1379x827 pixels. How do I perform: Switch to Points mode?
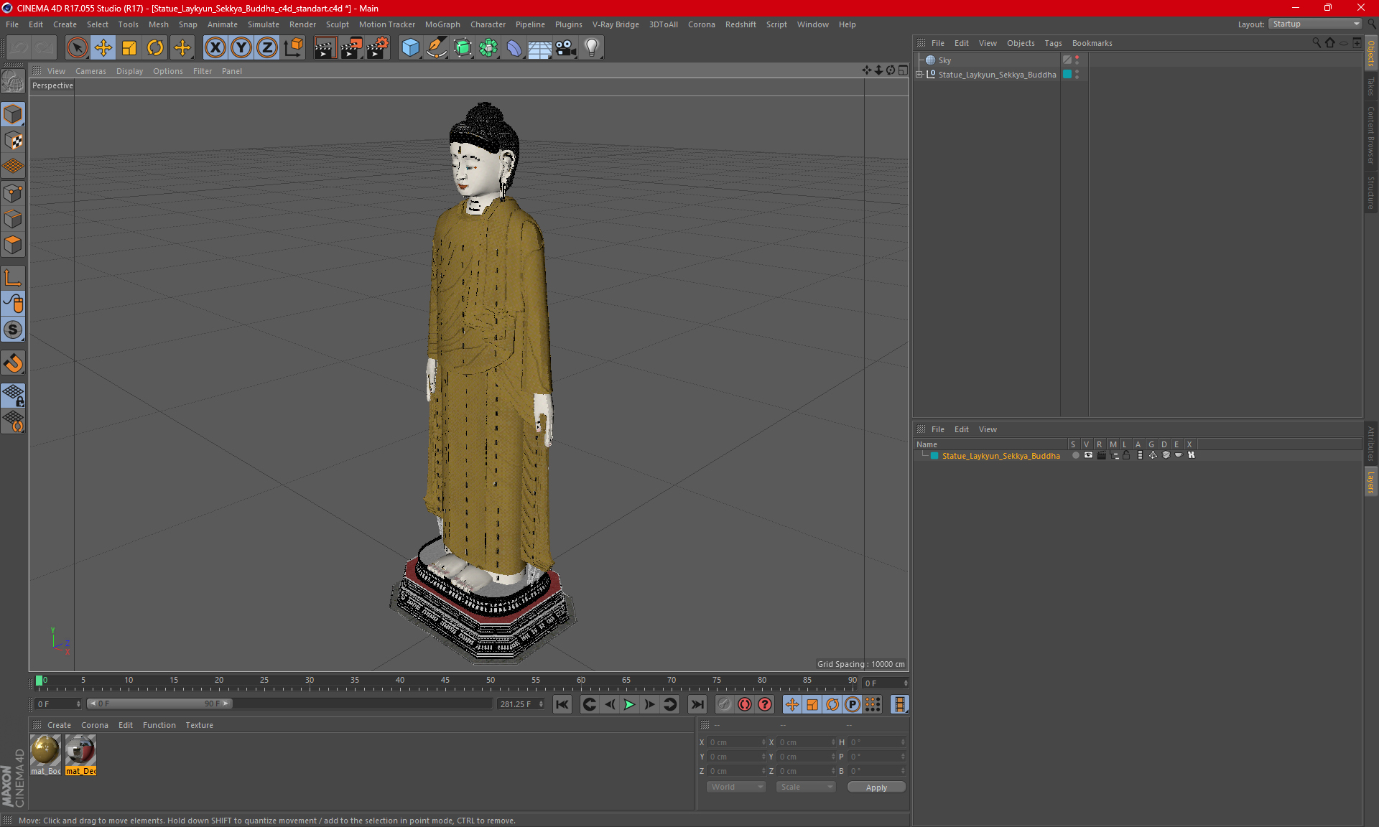point(13,193)
